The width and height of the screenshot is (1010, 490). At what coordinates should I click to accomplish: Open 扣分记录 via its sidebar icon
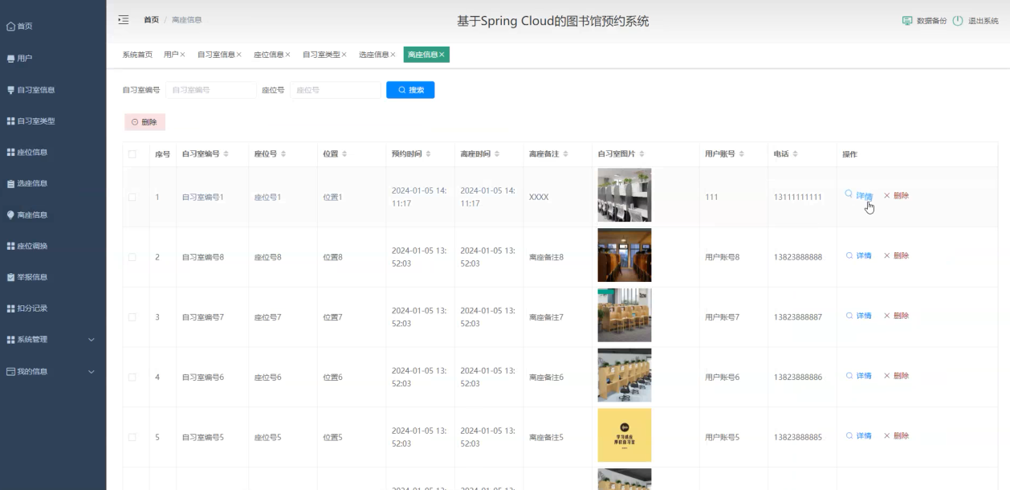click(x=10, y=308)
